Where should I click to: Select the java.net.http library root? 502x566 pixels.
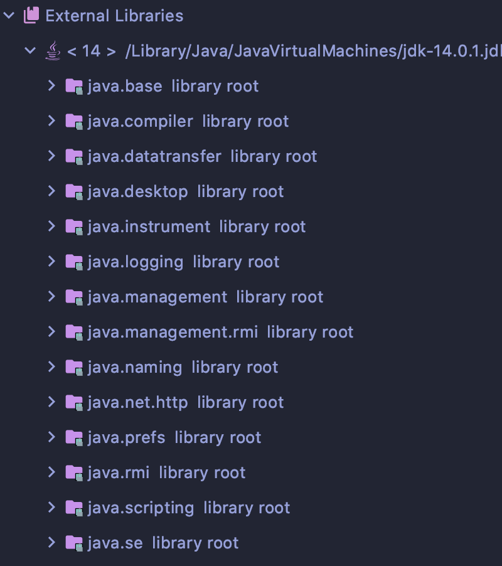click(138, 402)
